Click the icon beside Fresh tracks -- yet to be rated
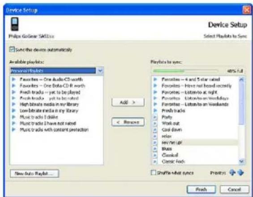This screenshot has width=253, height=197. pyautogui.click(x=14, y=98)
